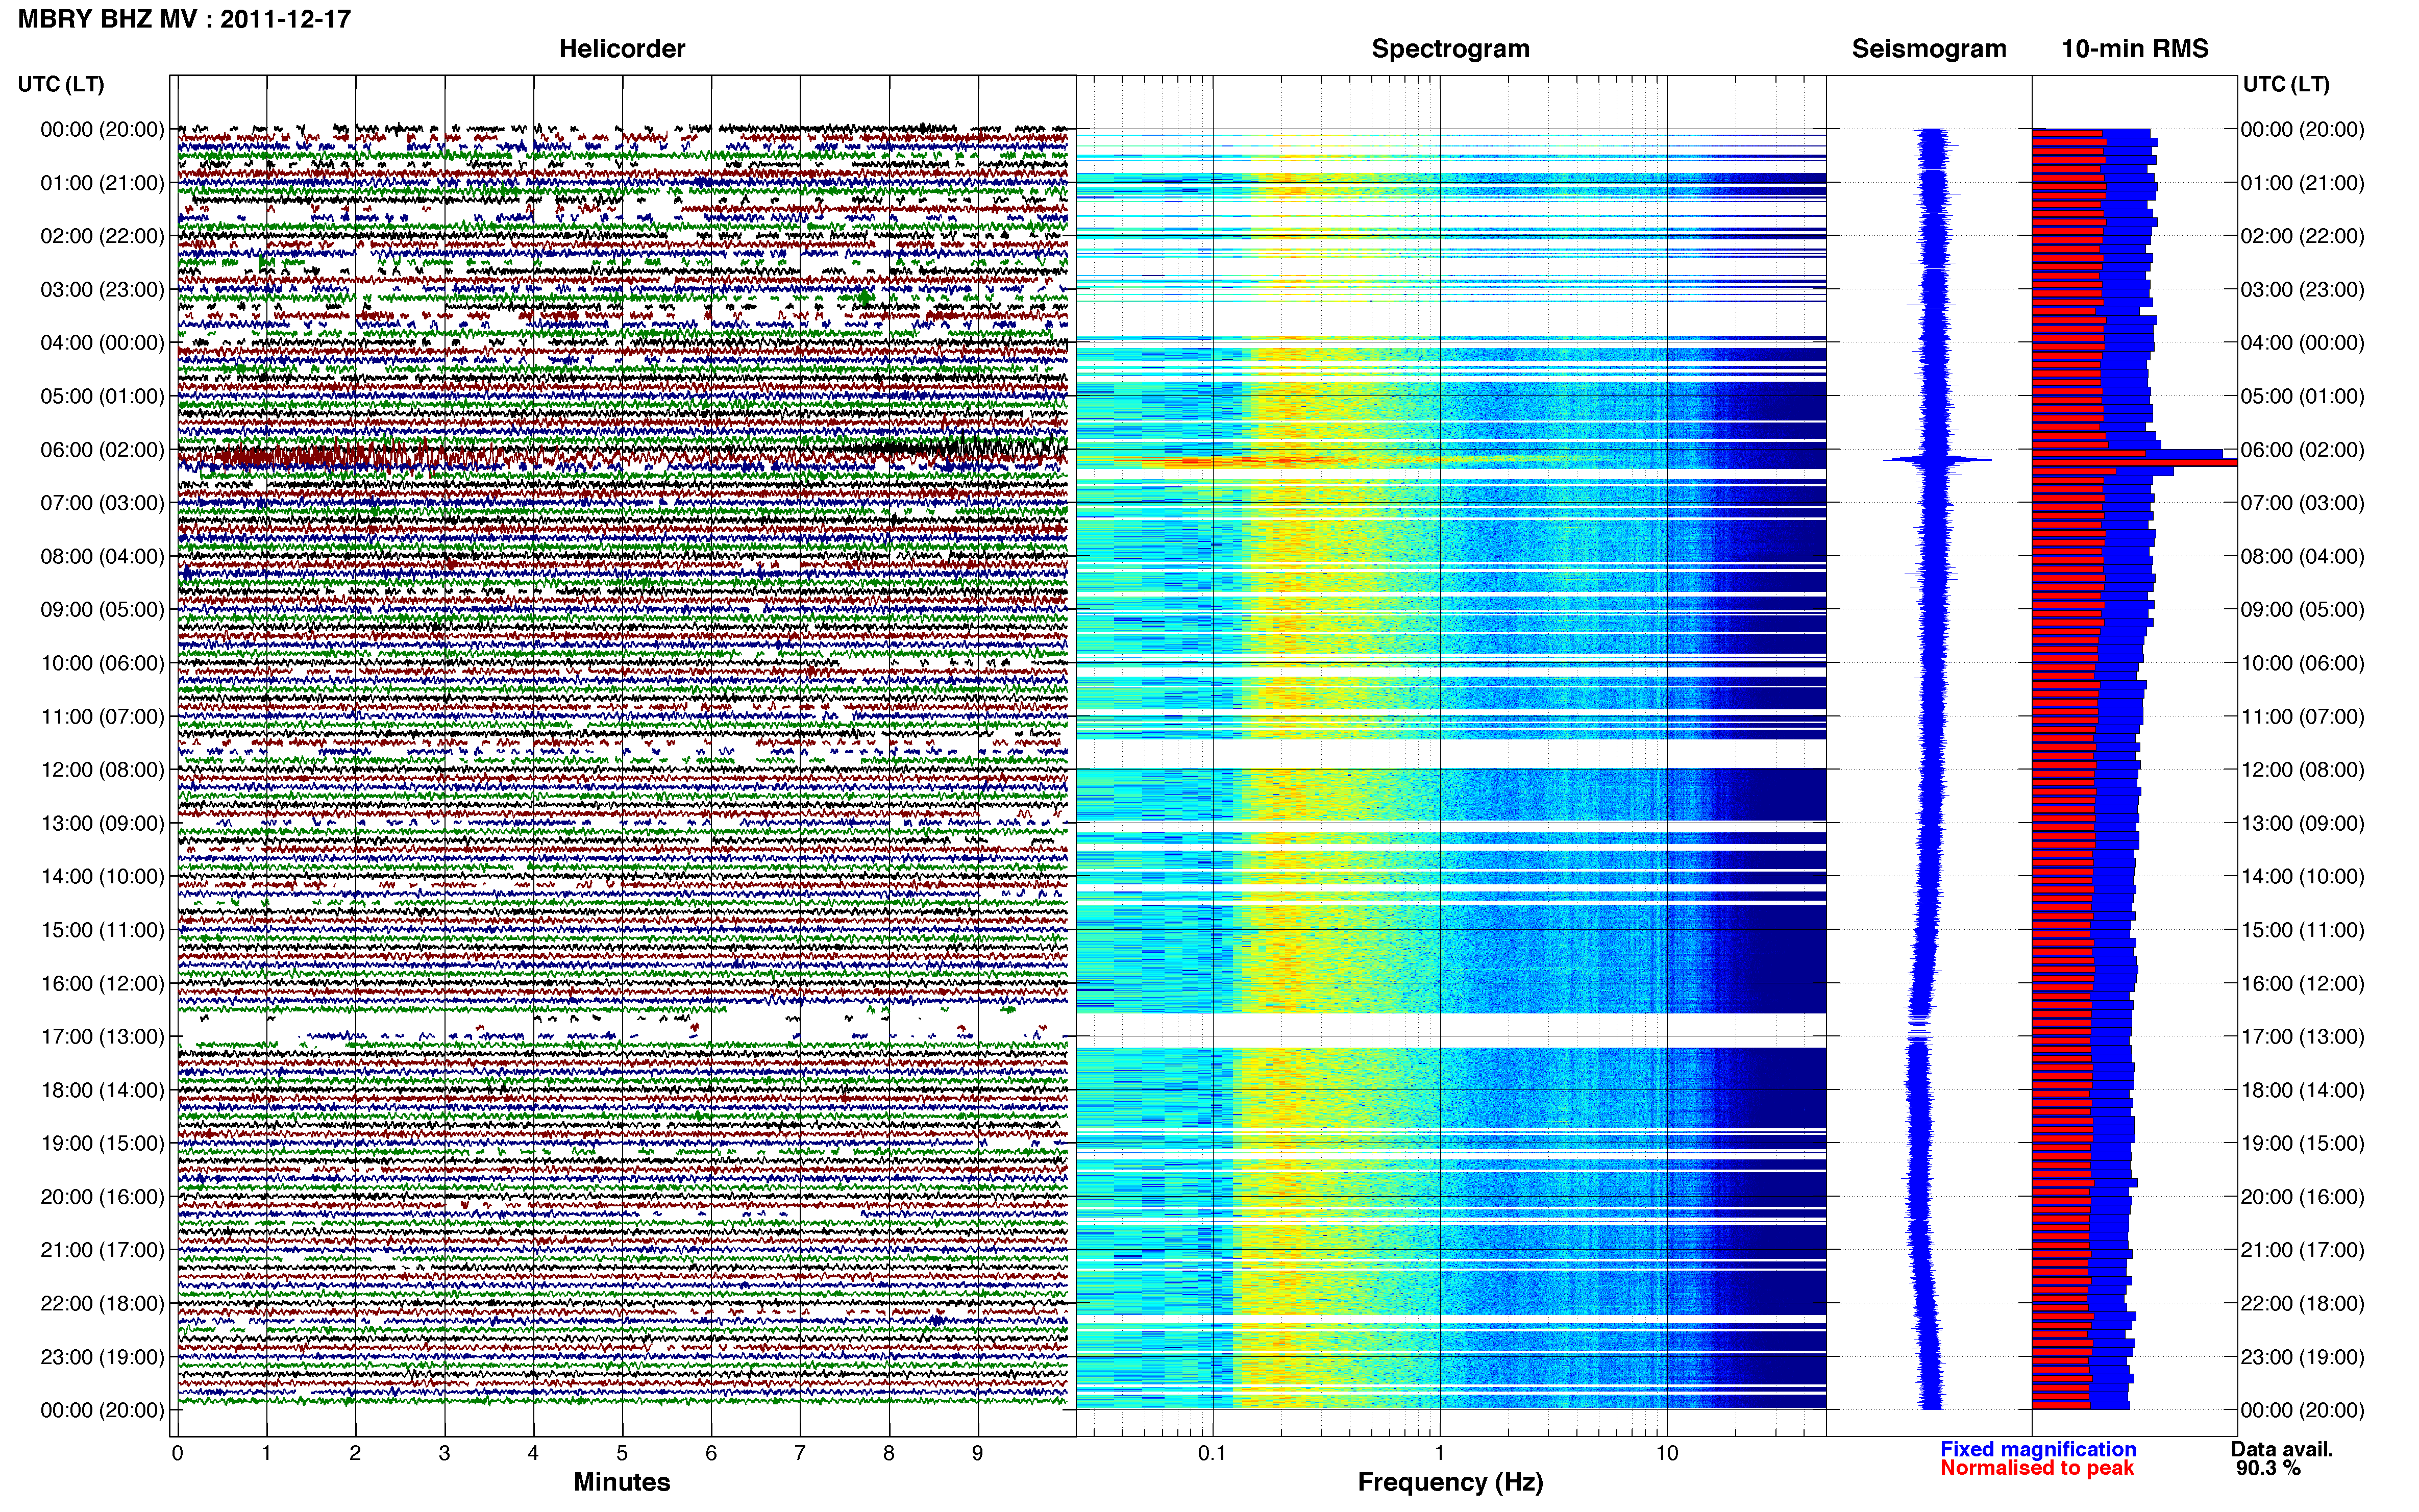Click minute tick 0 on Helicorder axis

(x=178, y=1453)
